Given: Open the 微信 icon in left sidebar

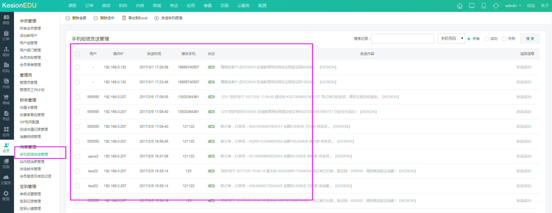Looking at the screenshot, I should click(x=6, y=52).
